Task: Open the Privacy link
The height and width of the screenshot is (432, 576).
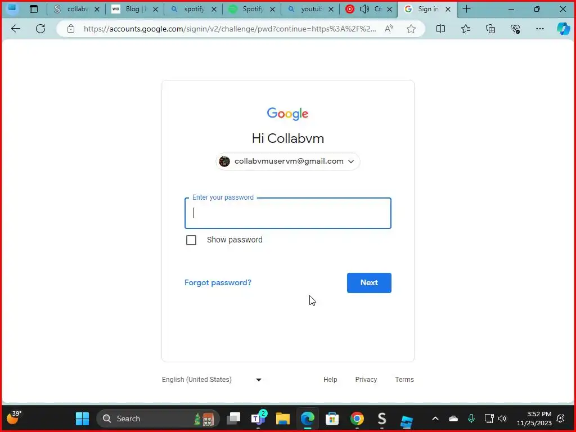Action: pos(366,380)
